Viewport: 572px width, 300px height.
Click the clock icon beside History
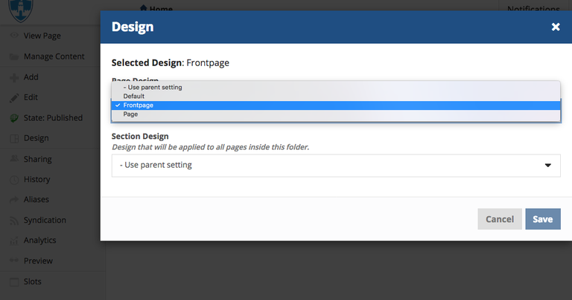pyautogui.click(x=14, y=180)
